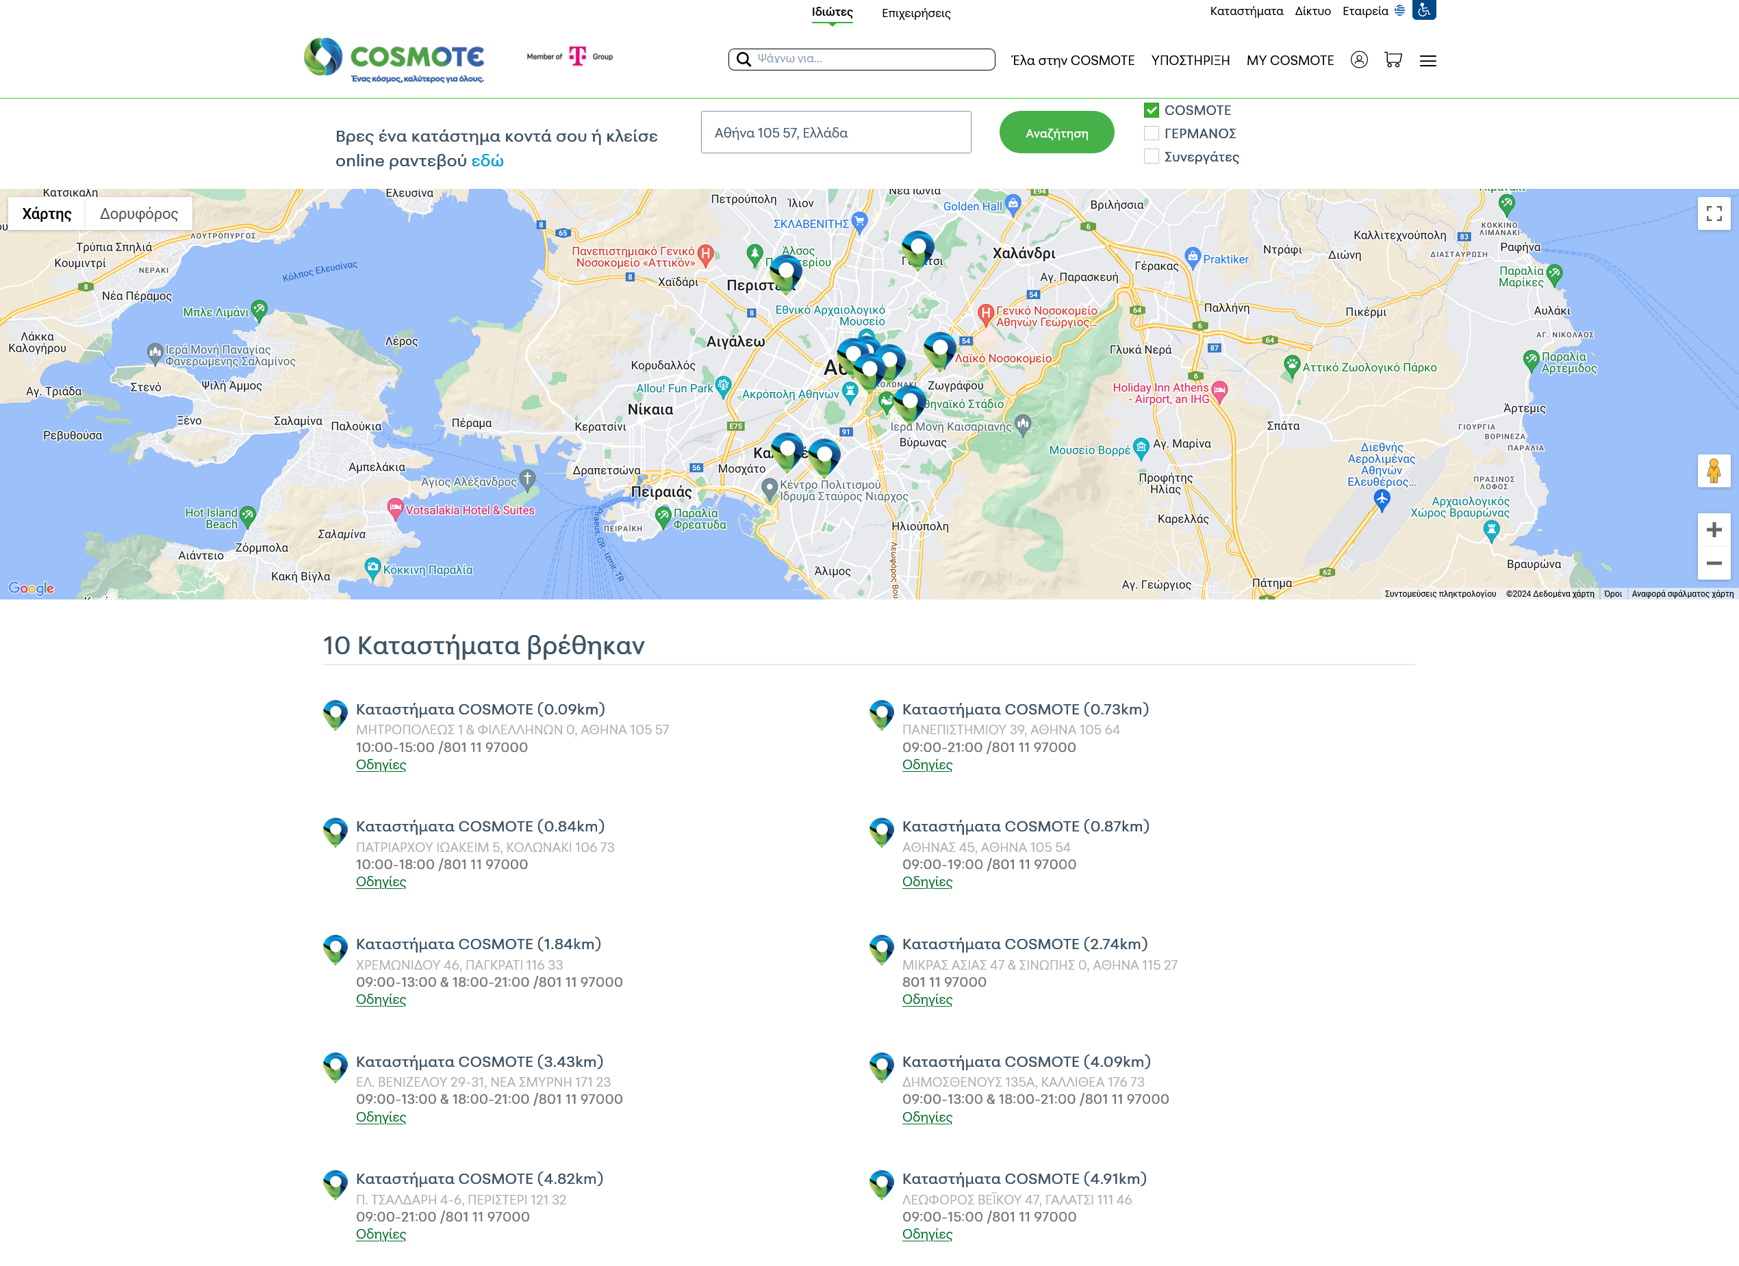Select the Street View pegman

pyautogui.click(x=1714, y=471)
